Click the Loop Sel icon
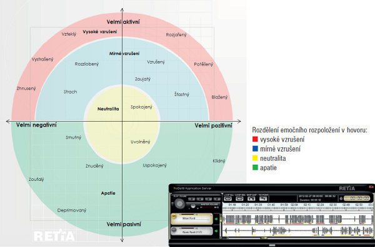The height and width of the screenshot is (247, 375). click(239, 198)
